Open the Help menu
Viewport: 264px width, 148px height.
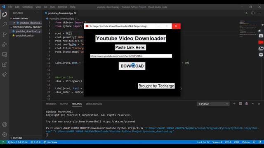73,7
